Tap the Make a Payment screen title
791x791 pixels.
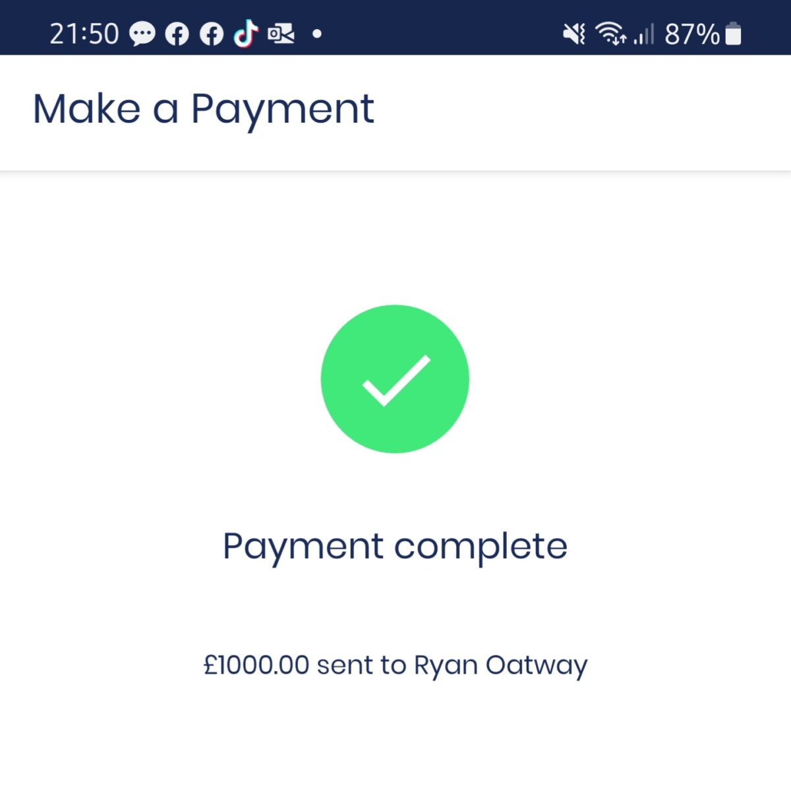[x=204, y=109]
